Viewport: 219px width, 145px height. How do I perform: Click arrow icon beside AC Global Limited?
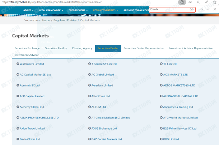(89, 74)
